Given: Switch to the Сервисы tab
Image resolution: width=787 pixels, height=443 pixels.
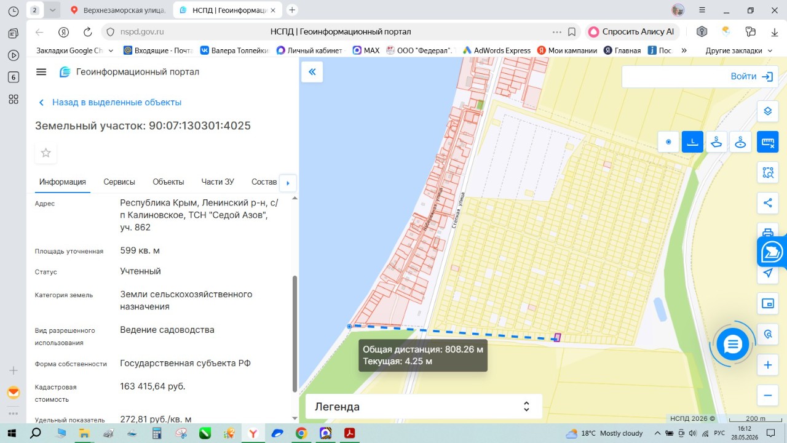Looking at the screenshot, I should (x=119, y=182).
